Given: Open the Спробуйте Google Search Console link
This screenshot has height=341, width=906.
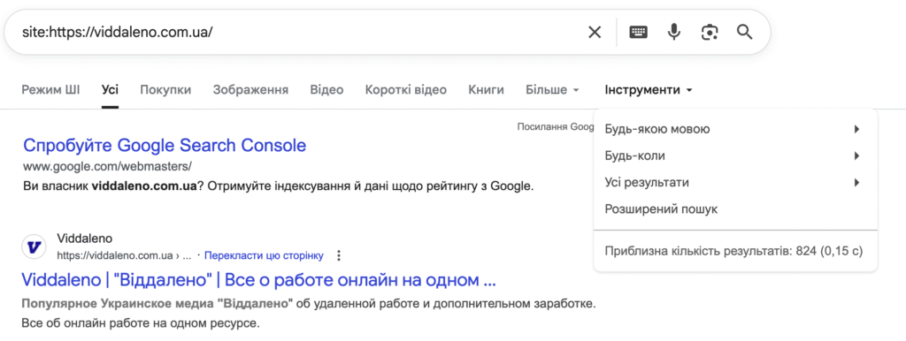Looking at the screenshot, I should point(165,146).
